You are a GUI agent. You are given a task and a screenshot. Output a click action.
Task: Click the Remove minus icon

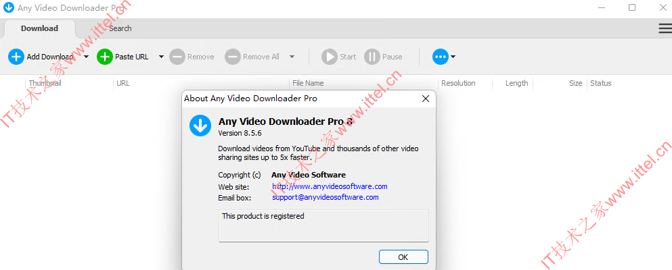(x=177, y=57)
